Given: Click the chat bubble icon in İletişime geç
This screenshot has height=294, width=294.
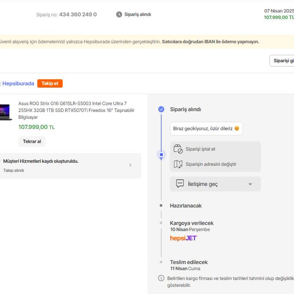Looking at the screenshot, I should point(180,184).
